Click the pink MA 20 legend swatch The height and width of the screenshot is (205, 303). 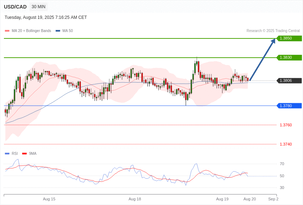7,31
